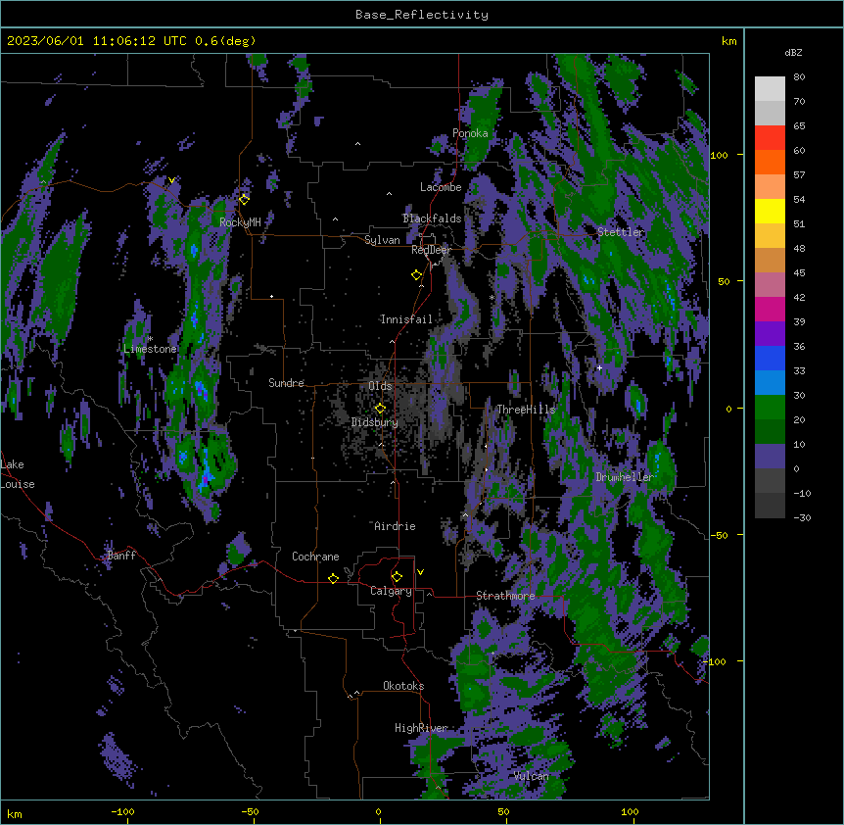Click the white plus marker northeast of Drumheller
The image size is (844, 825).
coord(599,367)
